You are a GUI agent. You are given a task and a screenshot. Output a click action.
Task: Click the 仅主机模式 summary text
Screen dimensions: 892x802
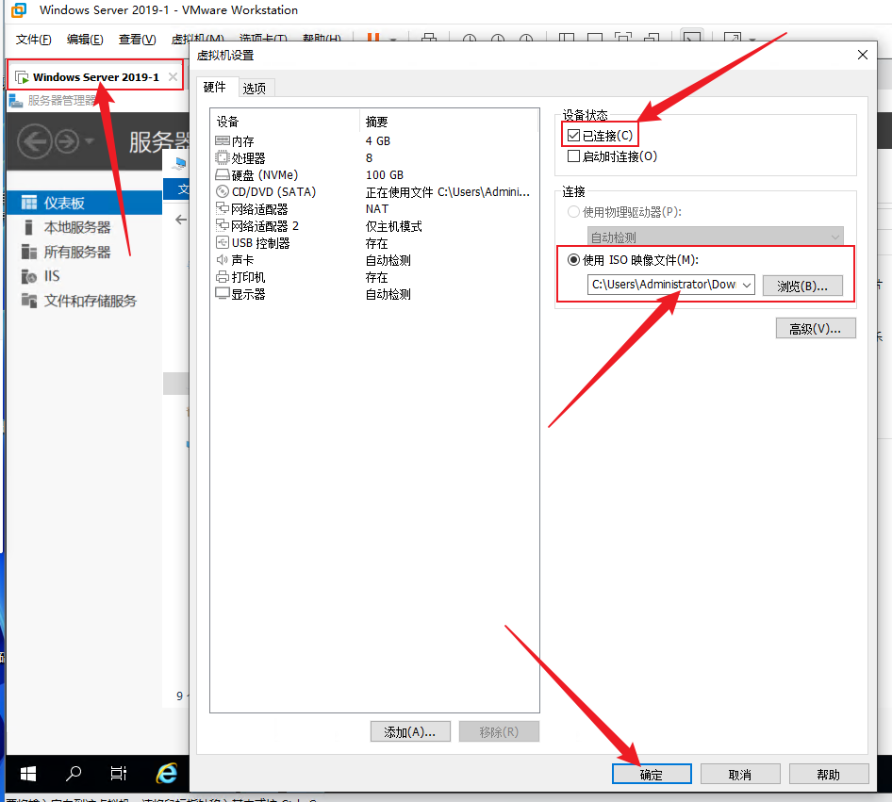(393, 226)
